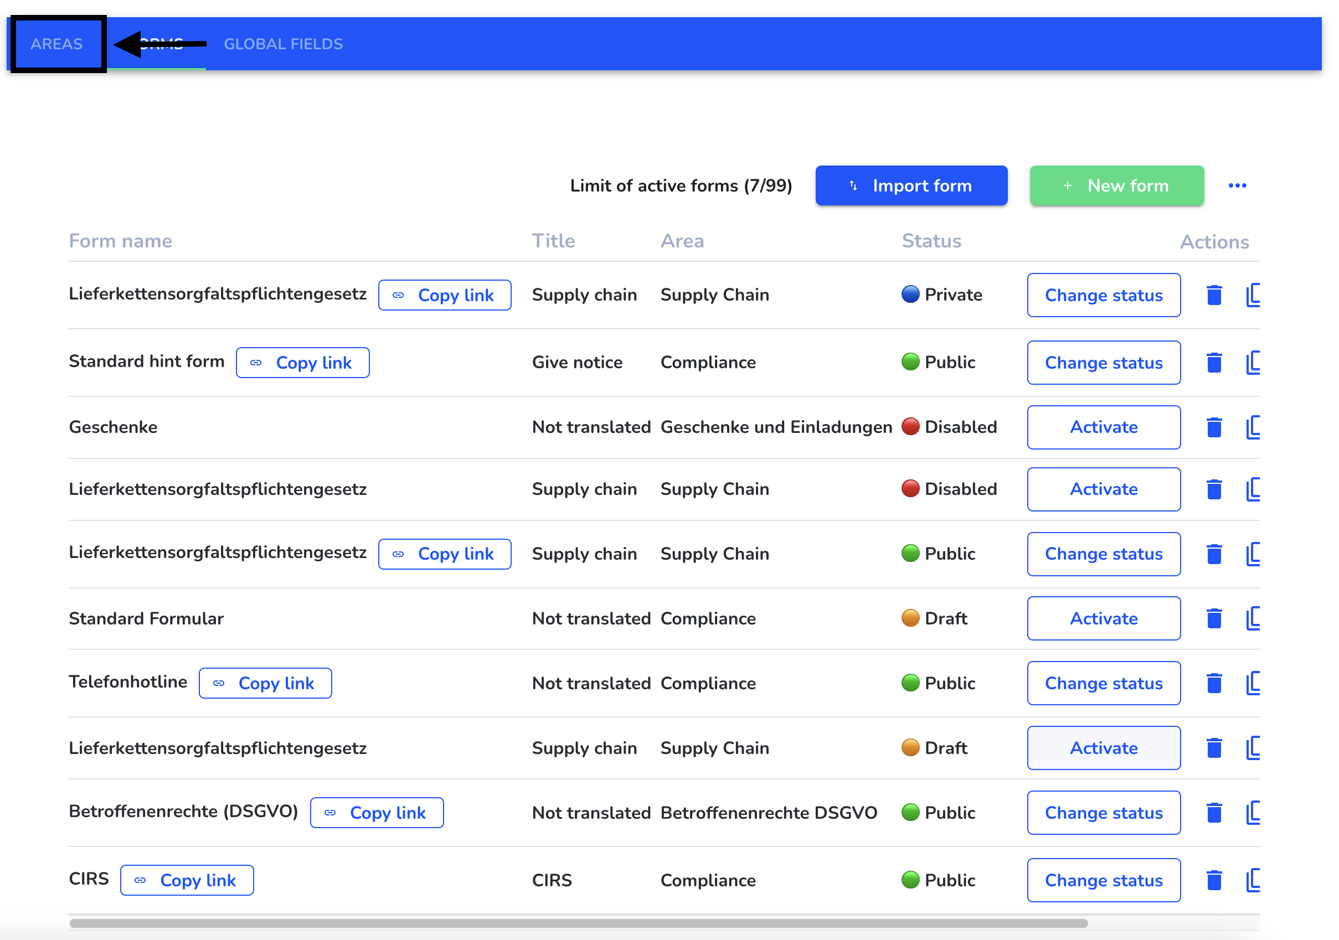Copy link for Betroffenenrechte (DSGVO) form

(x=377, y=813)
